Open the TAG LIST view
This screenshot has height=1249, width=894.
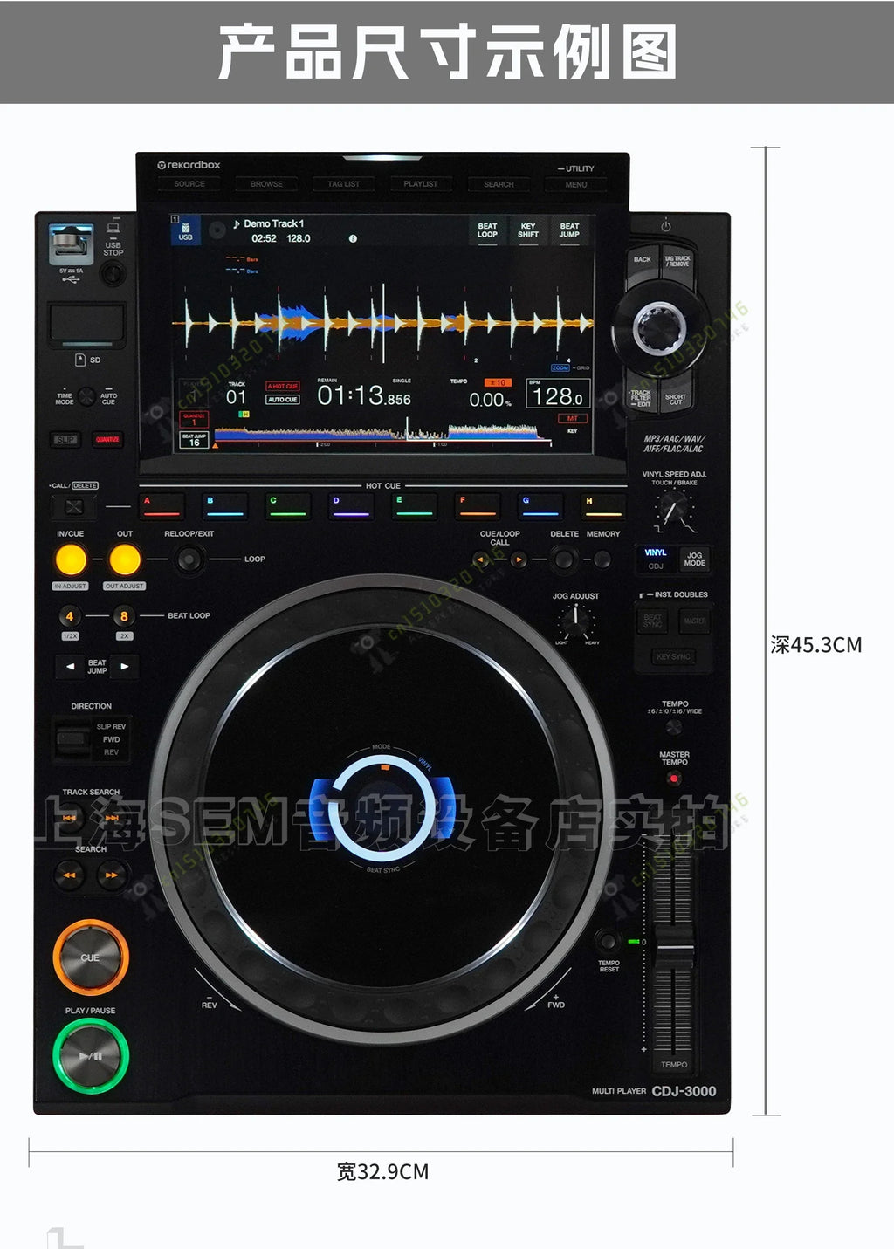(343, 184)
